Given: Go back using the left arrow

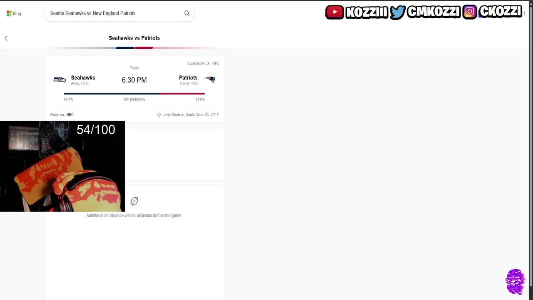Looking at the screenshot, I should (x=6, y=38).
